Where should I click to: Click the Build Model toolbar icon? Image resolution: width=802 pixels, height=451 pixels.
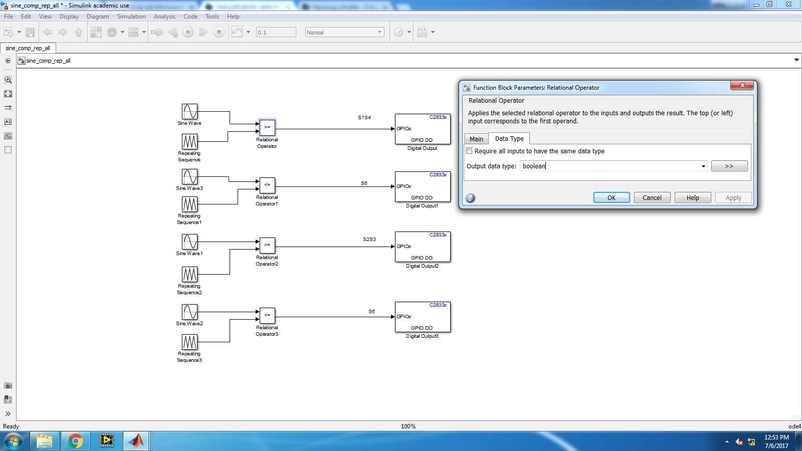pos(422,32)
